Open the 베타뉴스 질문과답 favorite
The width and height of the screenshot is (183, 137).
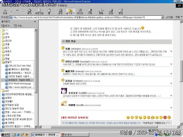click(x=19, y=69)
